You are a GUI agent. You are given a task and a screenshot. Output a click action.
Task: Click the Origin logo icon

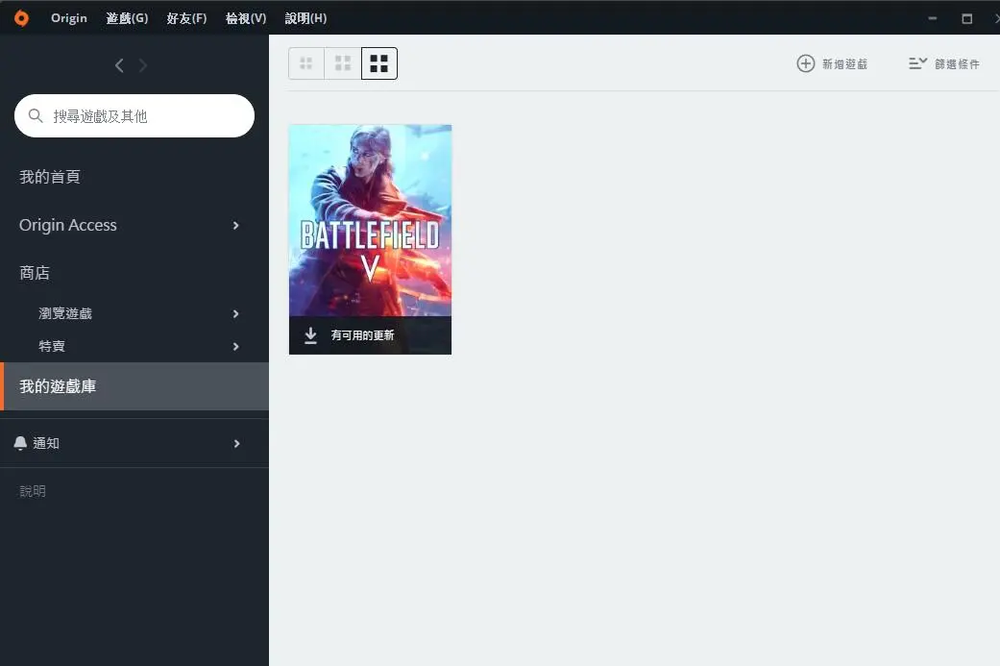pyautogui.click(x=21, y=18)
